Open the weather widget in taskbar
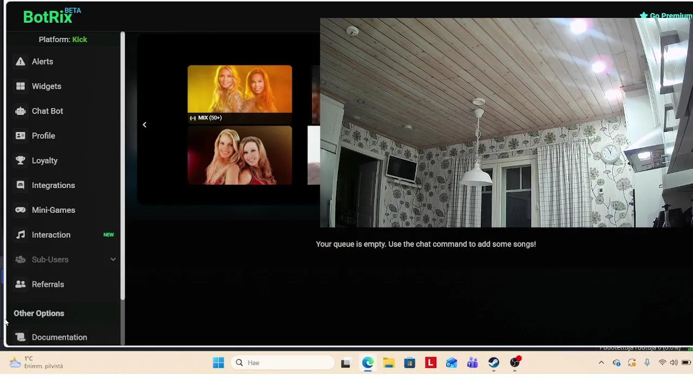This screenshot has height=389, width=693. pyautogui.click(x=37, y=363)
